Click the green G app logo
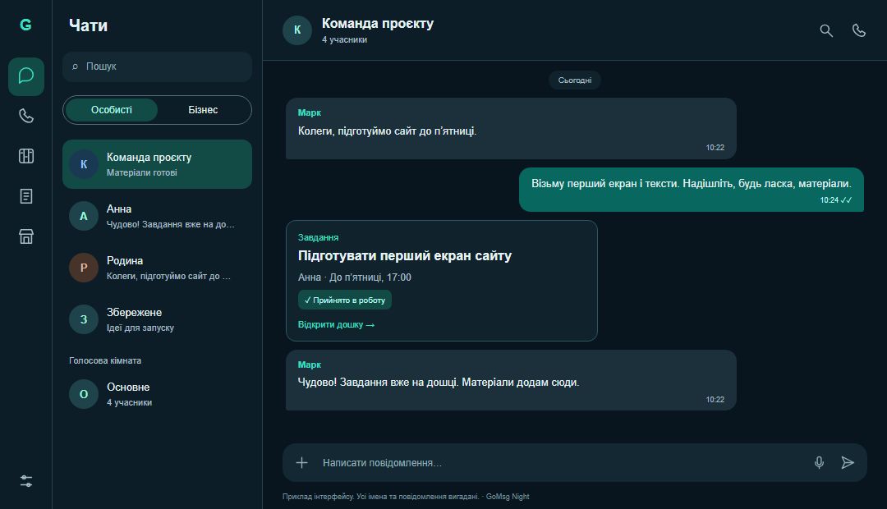The height and width of the screenshot is (509, 887). point(25,25)
